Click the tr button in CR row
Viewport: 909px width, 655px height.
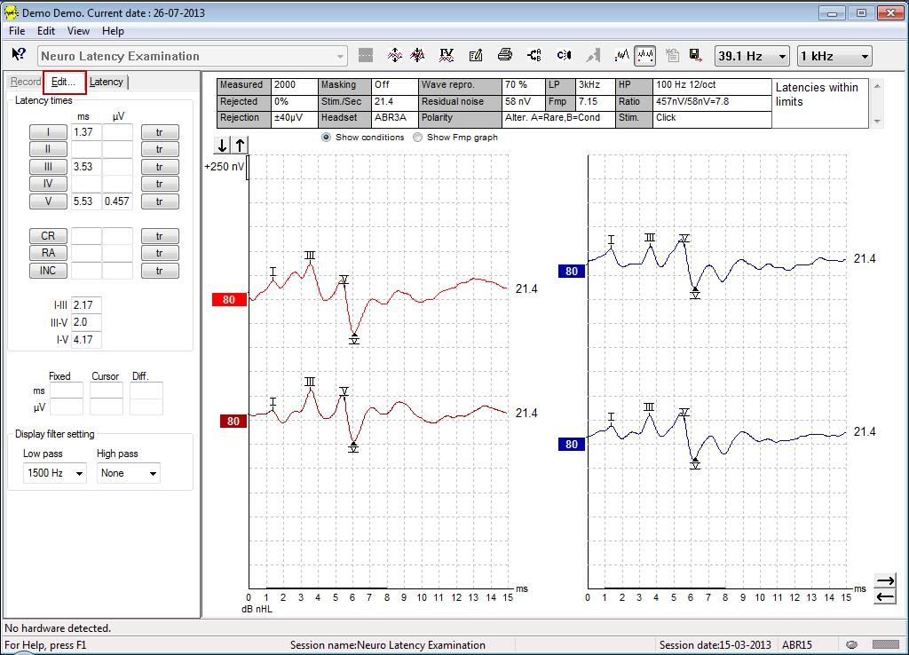point(160,236)
